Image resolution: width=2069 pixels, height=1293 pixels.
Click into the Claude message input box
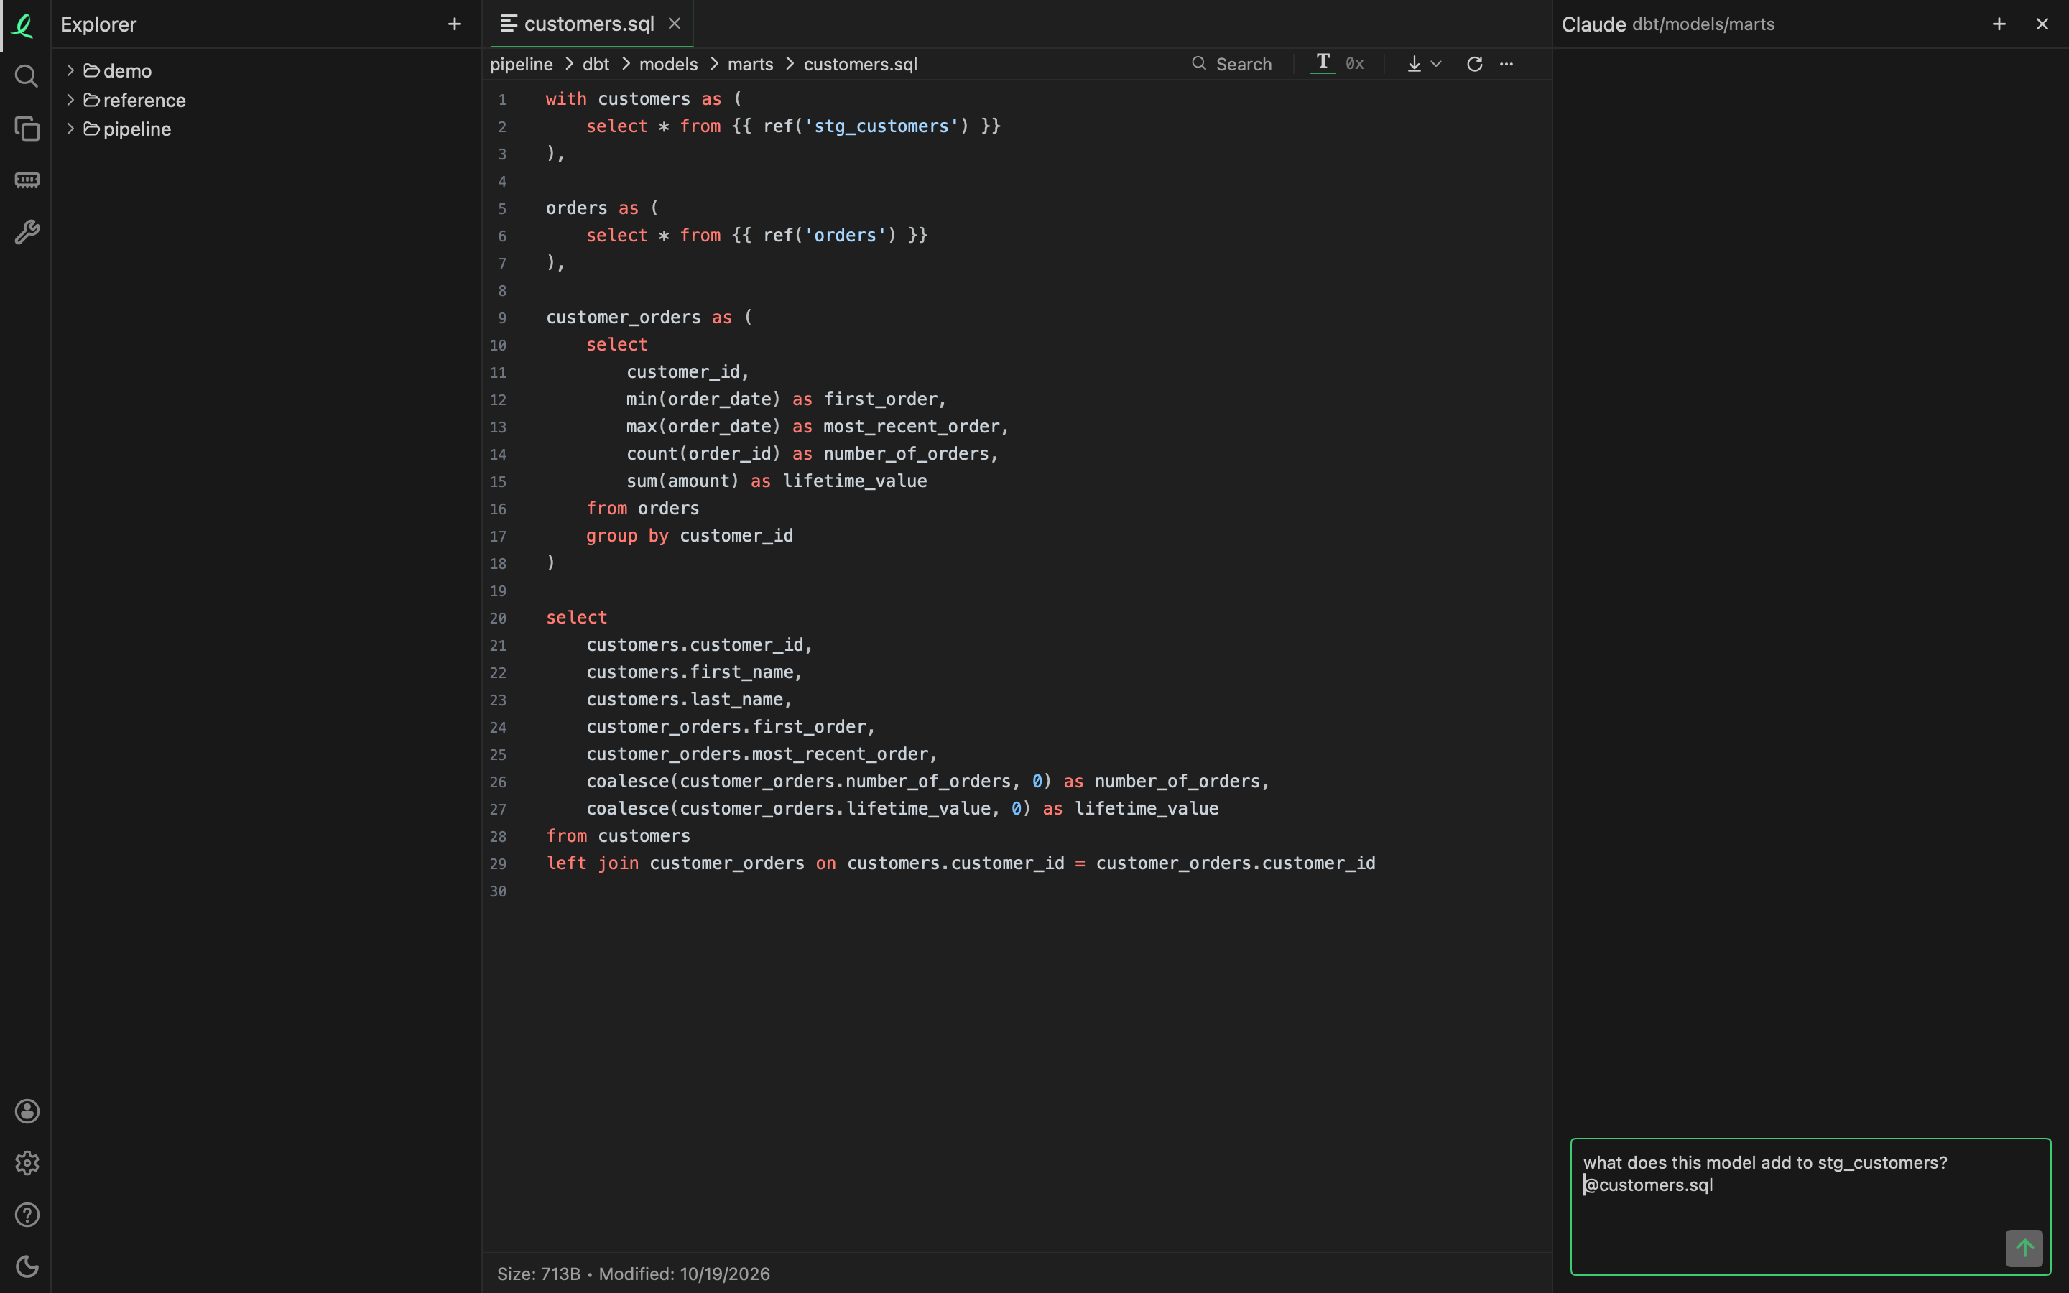click(x=1810, y=1206)
